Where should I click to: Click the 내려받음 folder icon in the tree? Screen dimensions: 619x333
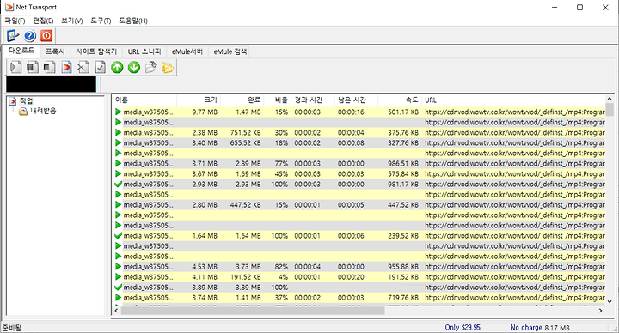pyautogui.click(x=23, y=111)
